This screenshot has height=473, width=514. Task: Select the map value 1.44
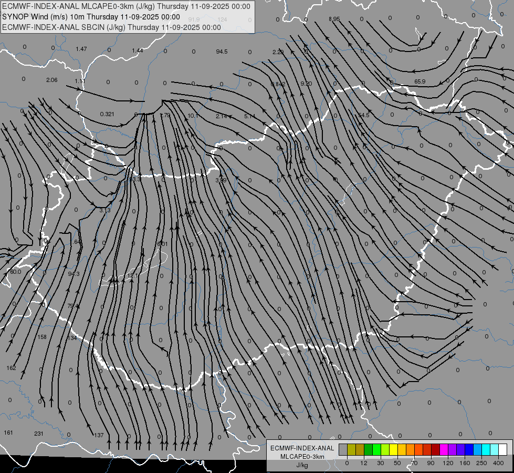click(x=138, y=50)
